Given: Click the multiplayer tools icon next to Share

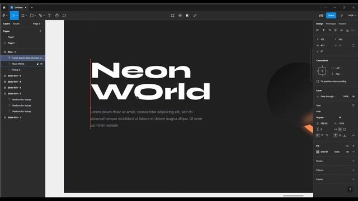Looking at the screenshot, I should tap(321, 16).
